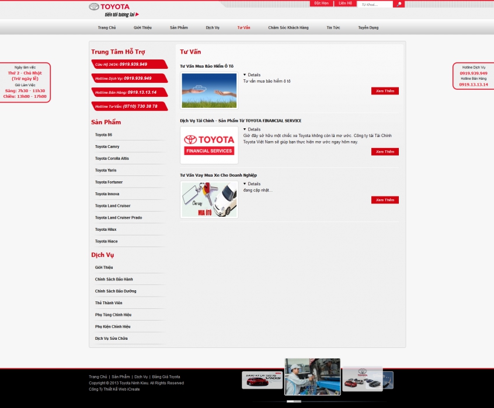Open Chính Sách Bảo Hành service link
Image resolution: width=494 pixels, height=408 pixels.
tap(114, 279)
